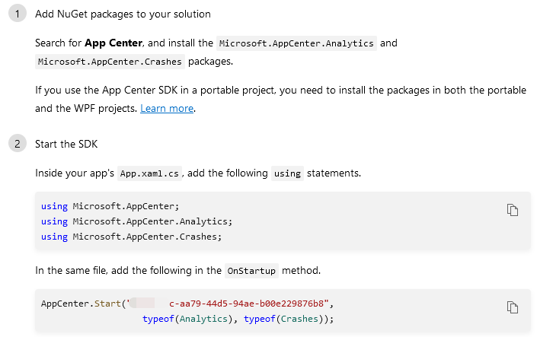Click the Microsoft.AppCenter.Analytics package name
Screen dimensions: 537x337
pos(296,43)
